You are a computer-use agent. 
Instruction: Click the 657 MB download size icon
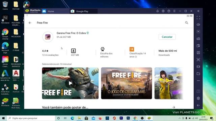click(x=73, y=51)
